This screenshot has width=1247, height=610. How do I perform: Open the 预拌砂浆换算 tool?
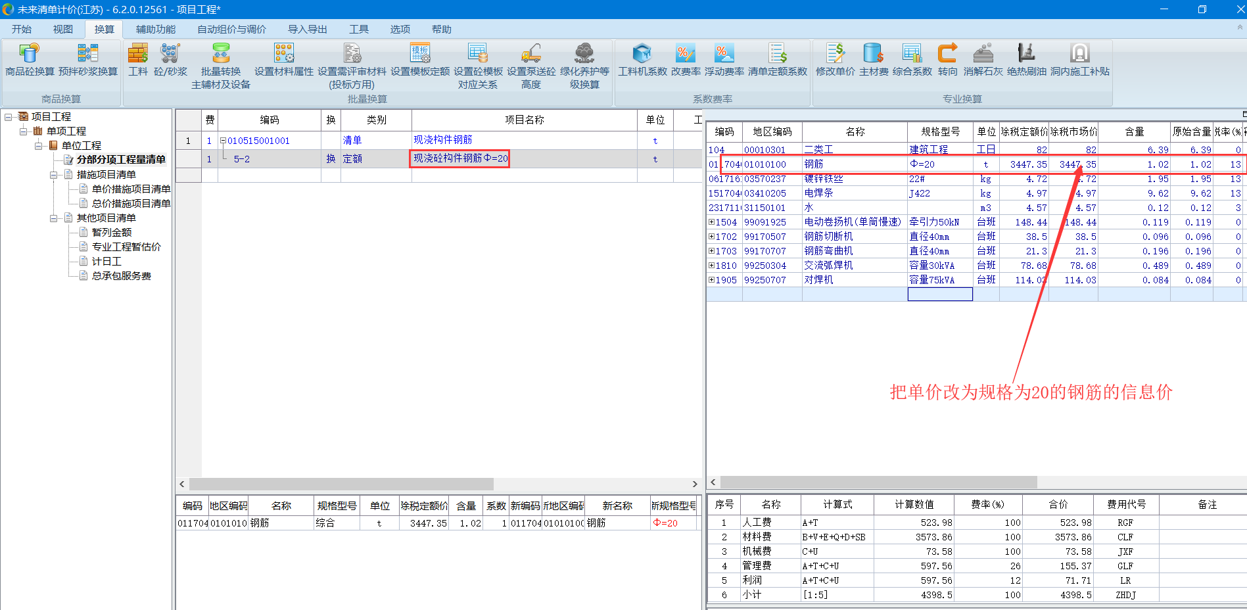[x=87, y=60]
